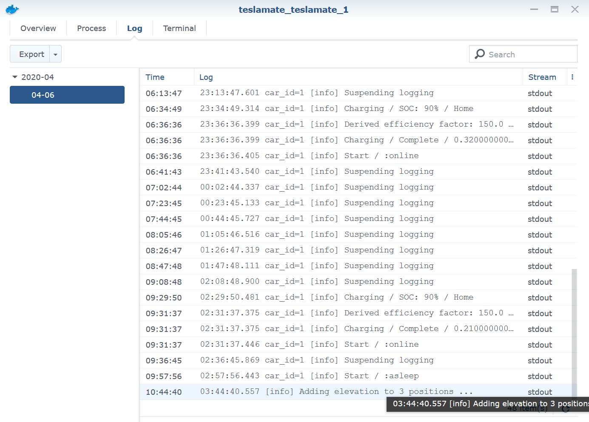
Task: Open the column options kebab menu
Action: 572,77
